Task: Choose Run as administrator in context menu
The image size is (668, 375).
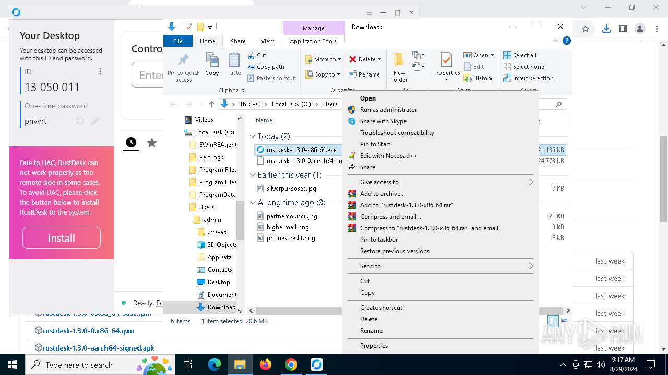Action: [x=440, y=110]
